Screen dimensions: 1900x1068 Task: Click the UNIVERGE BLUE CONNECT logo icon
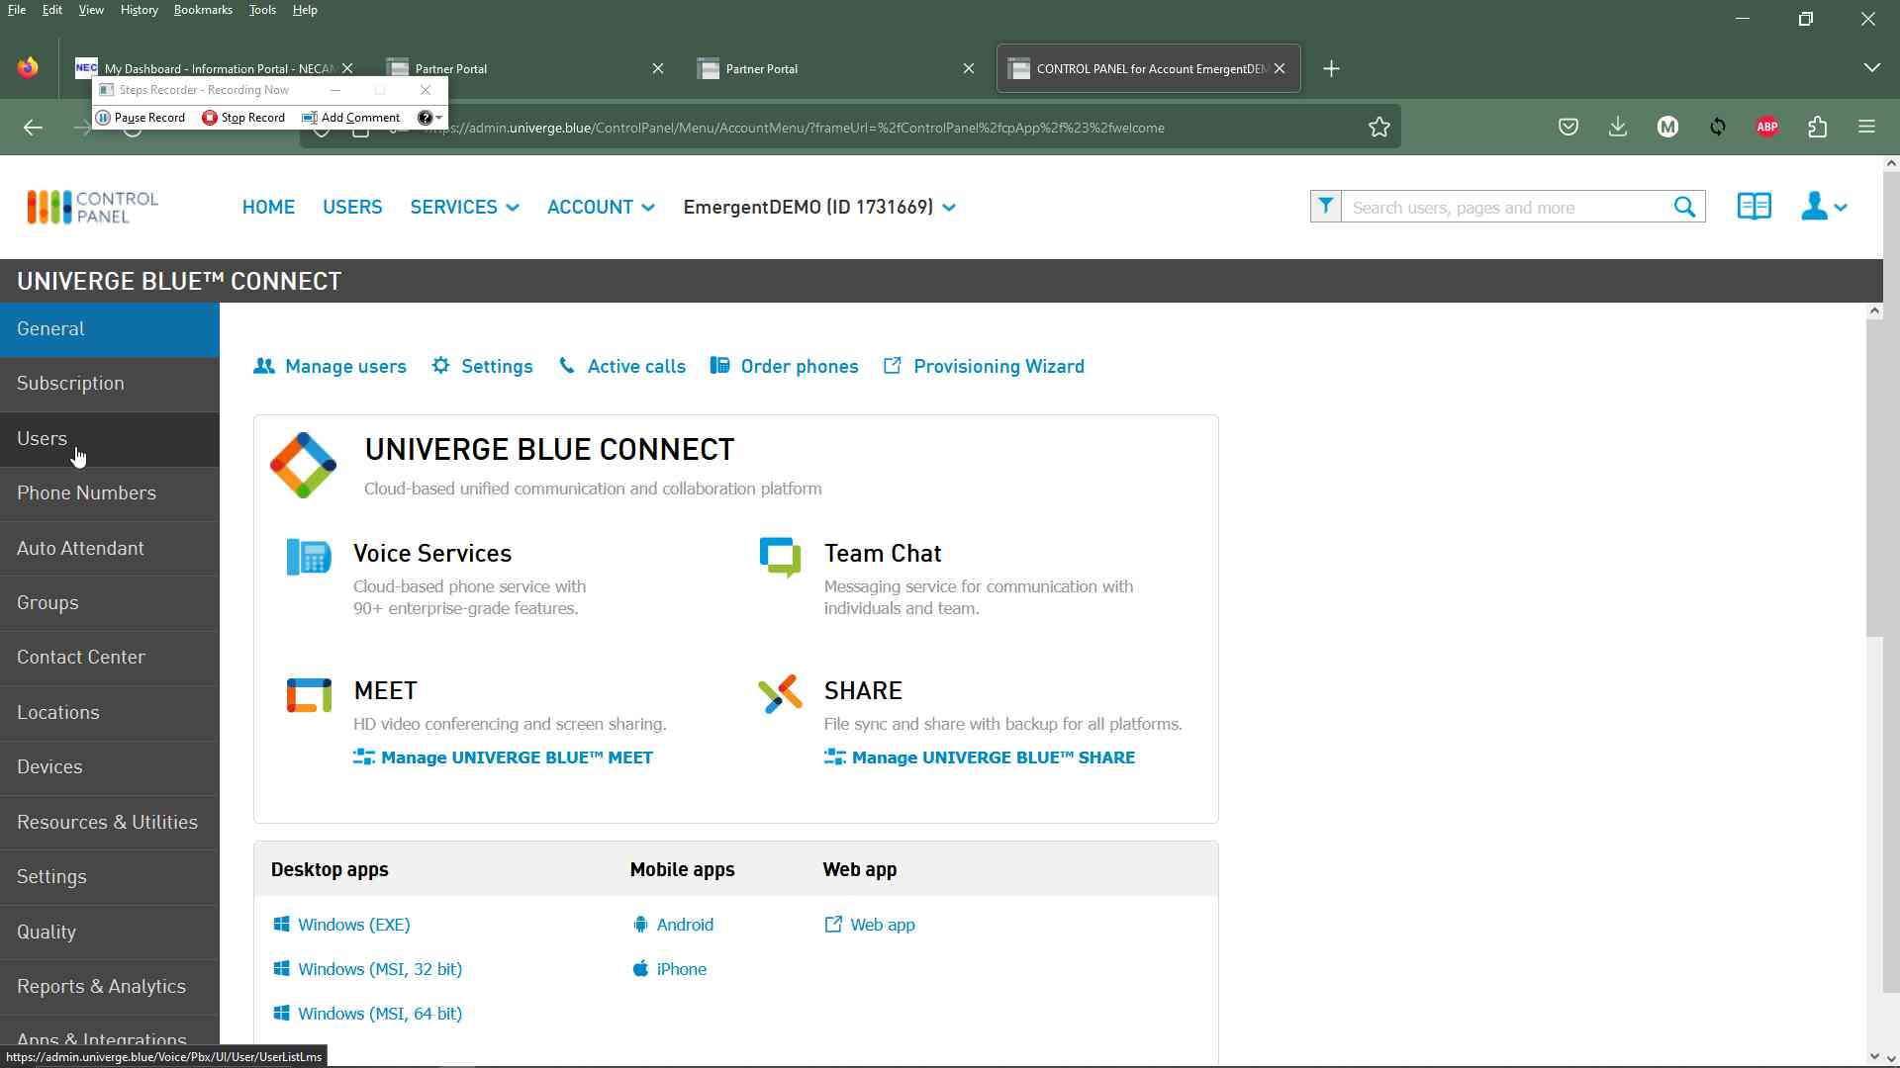point(303,464)
